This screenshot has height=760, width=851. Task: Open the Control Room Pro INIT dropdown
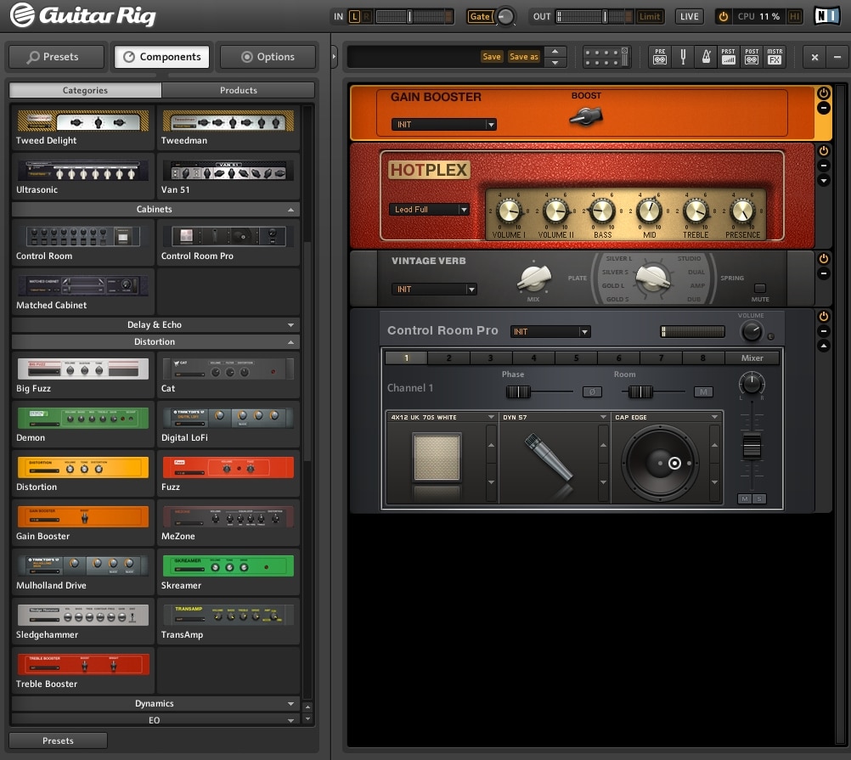point(550,331)
